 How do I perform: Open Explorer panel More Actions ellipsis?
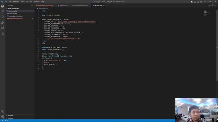pyautogui.click(x=32, y=5)
